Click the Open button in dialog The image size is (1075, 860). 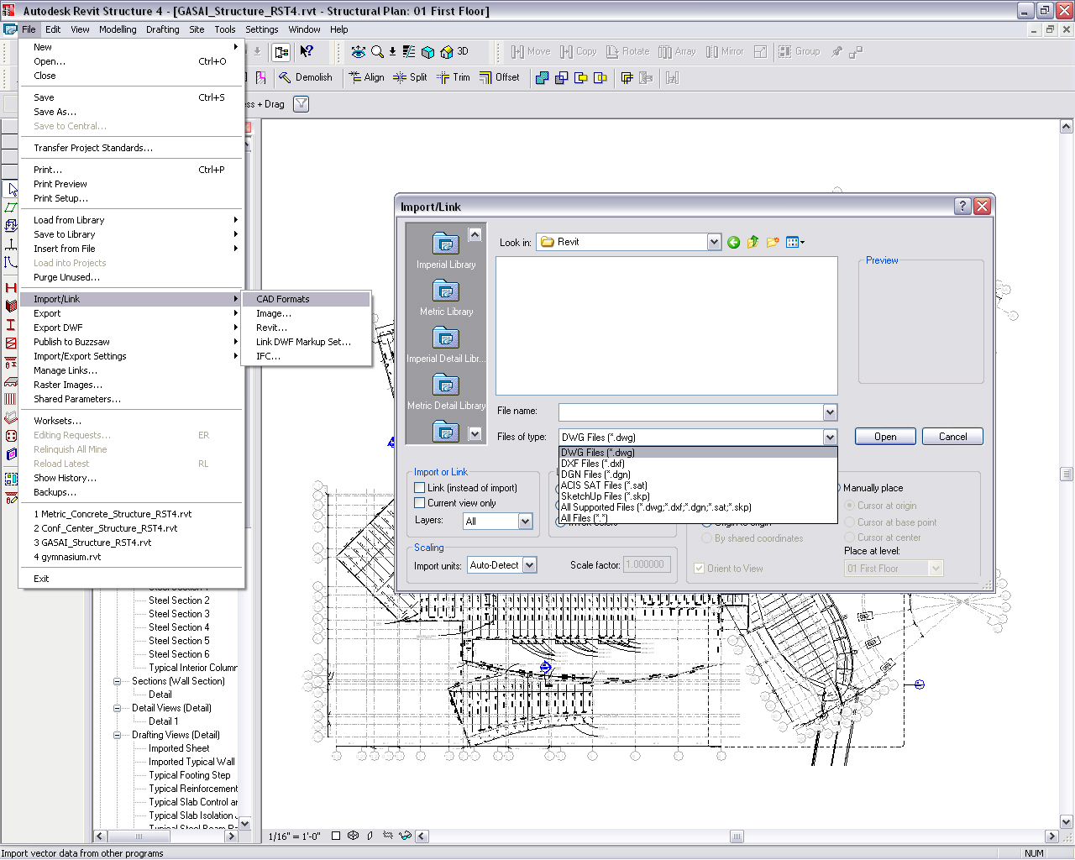885,437
